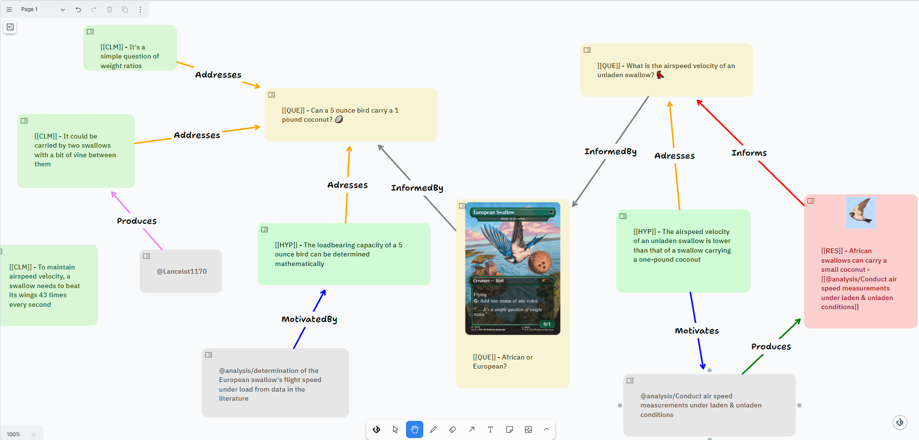Pick the eraser tool

click(453, 429)
